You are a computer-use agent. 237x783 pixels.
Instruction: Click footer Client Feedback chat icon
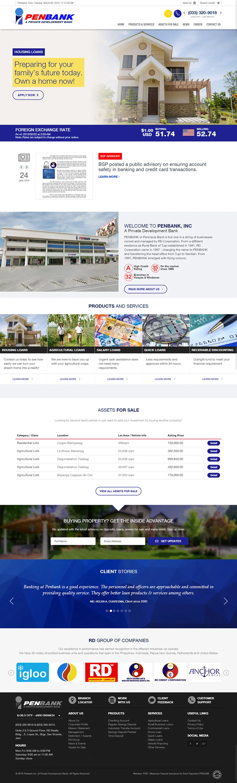(152, 700)
